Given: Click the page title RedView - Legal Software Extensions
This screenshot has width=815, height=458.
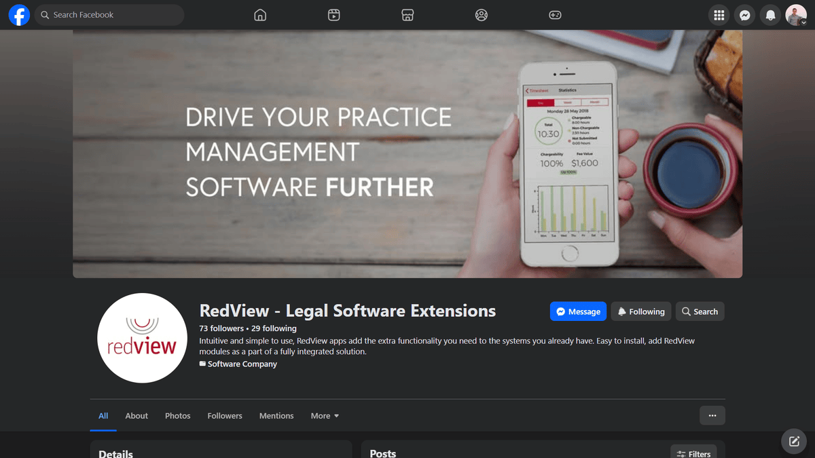Looking at the screenshot, I should (x=348, y=311).
